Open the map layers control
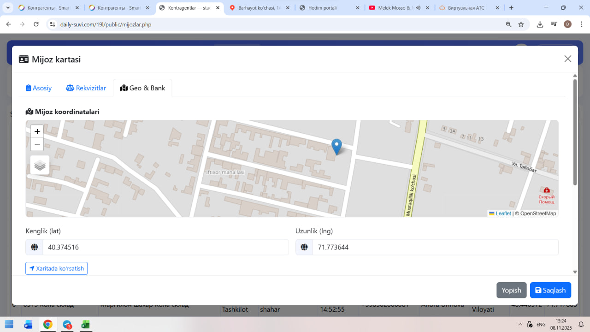The image size is (590, 332). (x=40, y=165)
